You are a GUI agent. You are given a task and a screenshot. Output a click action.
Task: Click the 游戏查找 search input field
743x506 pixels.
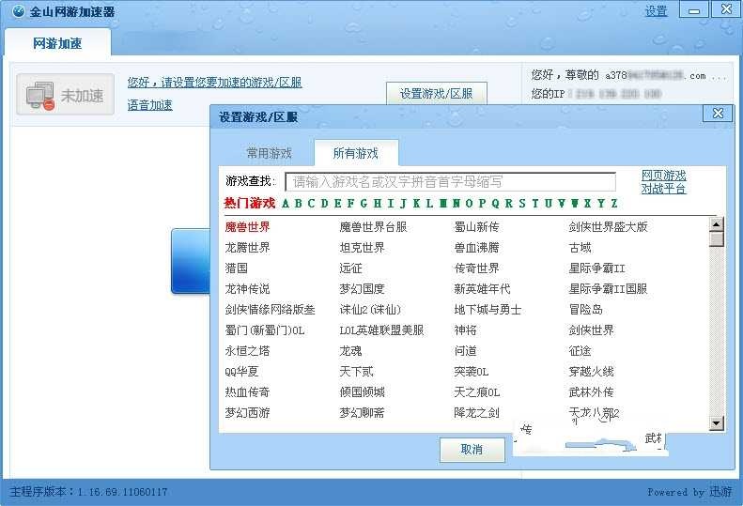coord(450,182)
